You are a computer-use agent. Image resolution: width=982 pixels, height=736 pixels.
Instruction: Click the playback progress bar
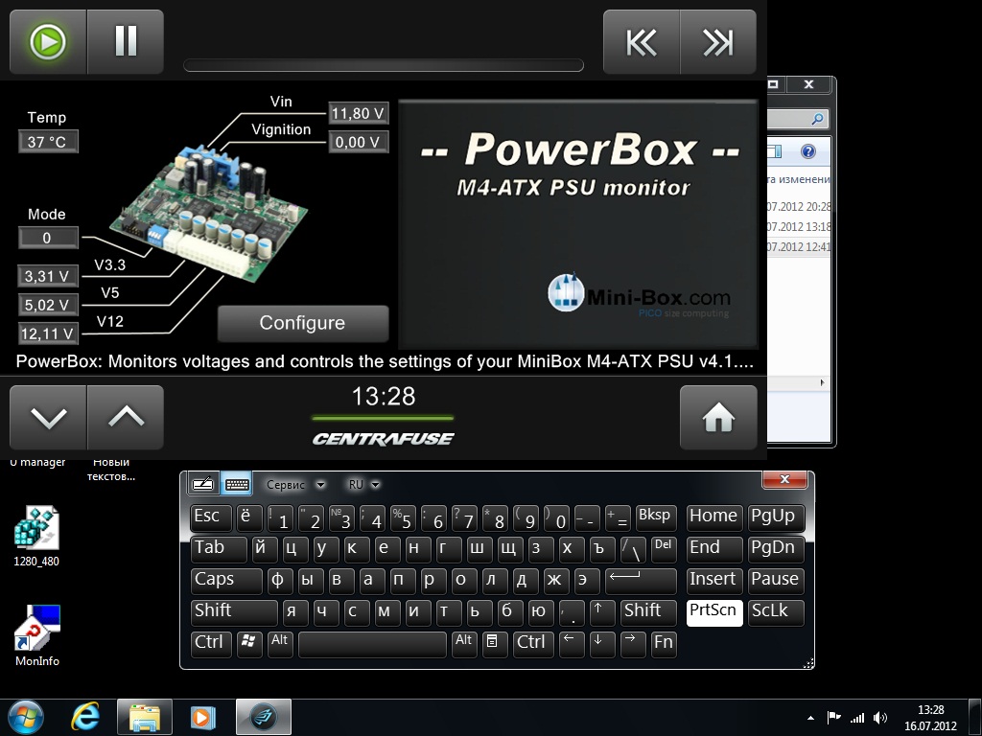(383, 66)
